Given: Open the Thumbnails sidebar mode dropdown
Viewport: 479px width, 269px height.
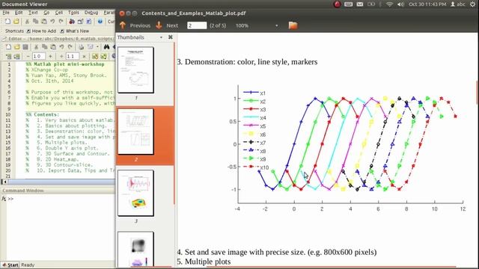Looking at the screenshot, I should click(x=161, y=37).
